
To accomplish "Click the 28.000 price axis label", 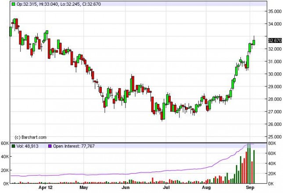I will (x=275, y=99).
